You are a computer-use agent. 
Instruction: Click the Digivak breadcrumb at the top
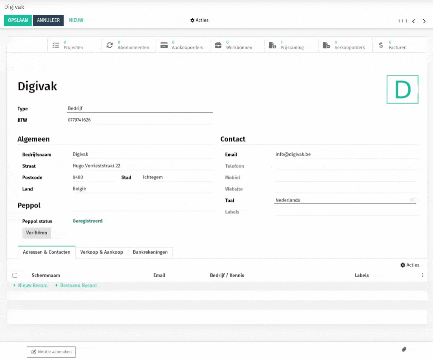click(x=14, y=7)
